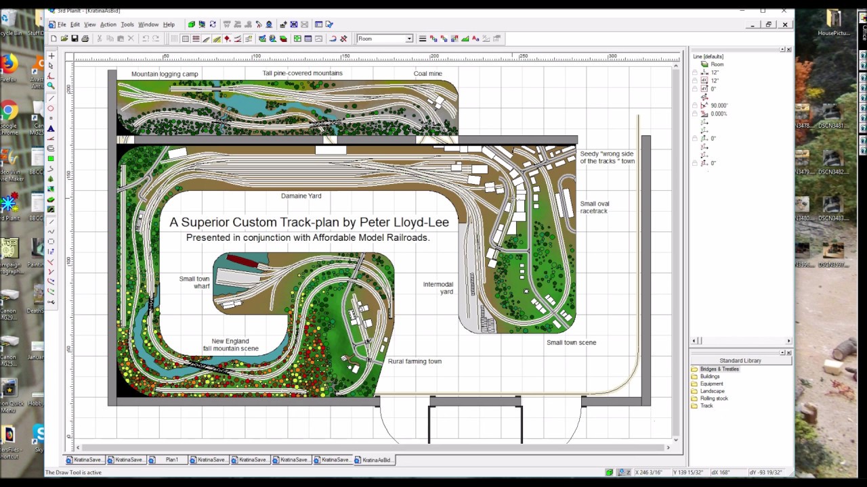Select the green square tool
The height and width of the screenshot is (487, 867).
click(51, 158)
